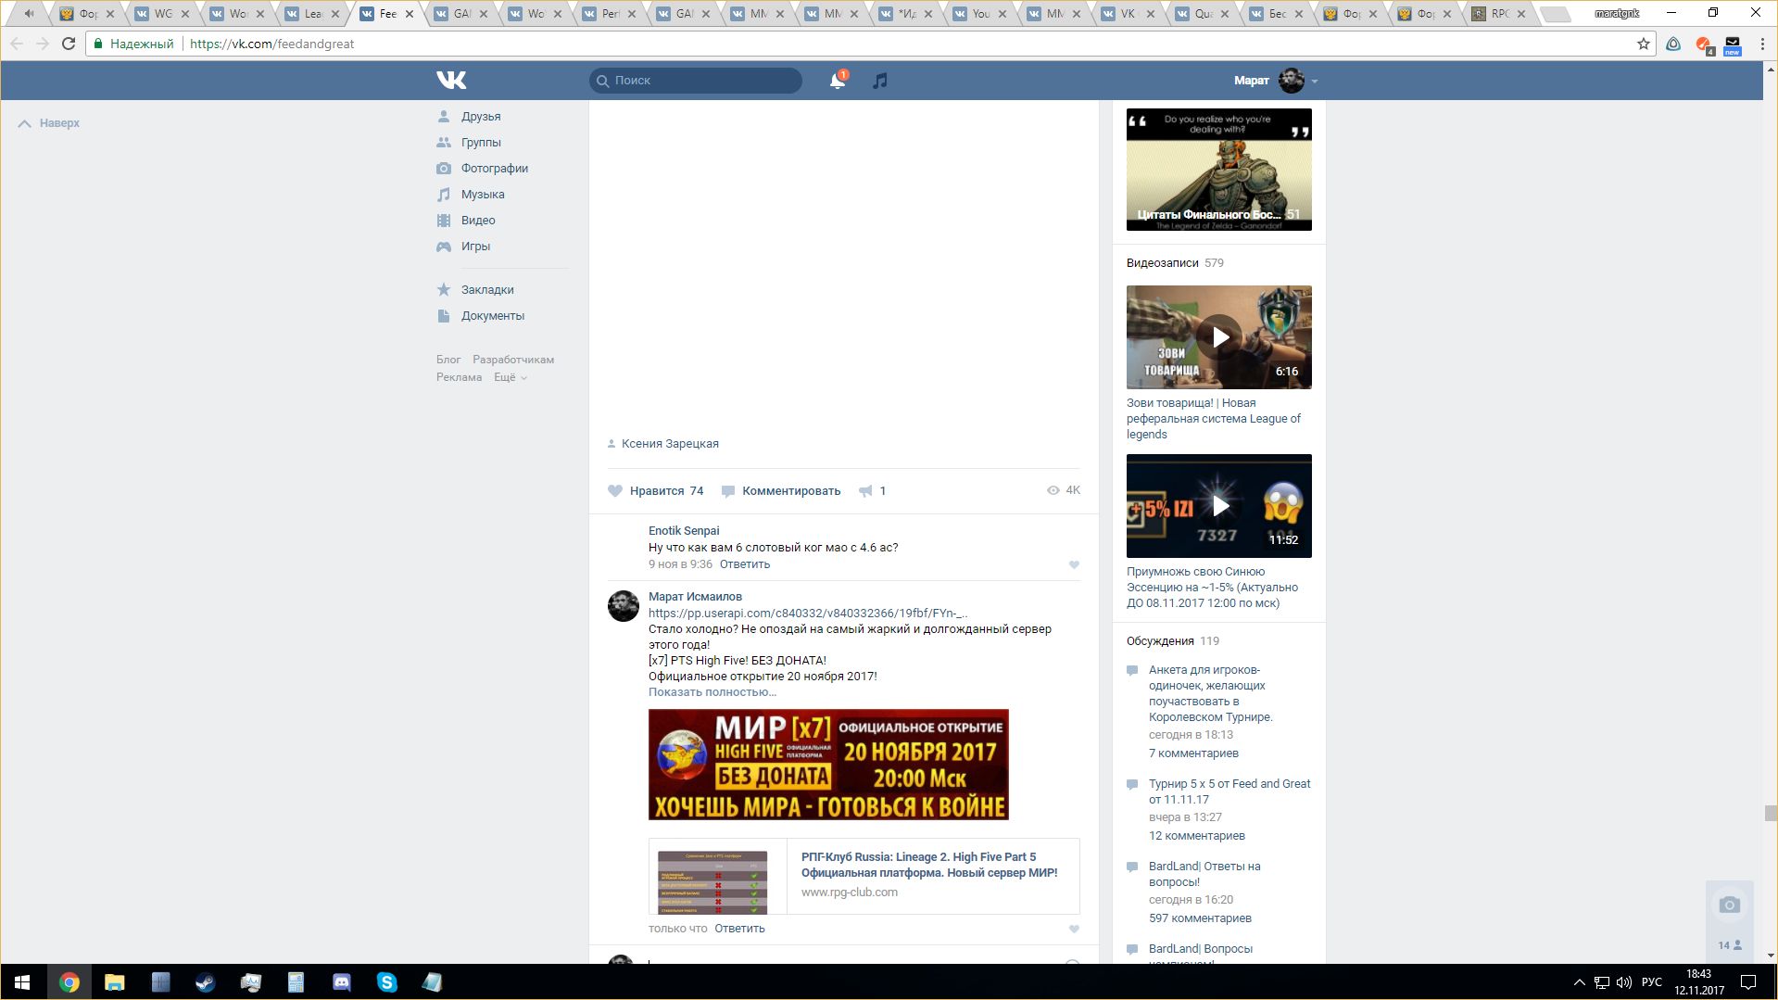1778x1000 pixels.
Task: Open Steam from the taskbar
Action: (x=205, y=982)
